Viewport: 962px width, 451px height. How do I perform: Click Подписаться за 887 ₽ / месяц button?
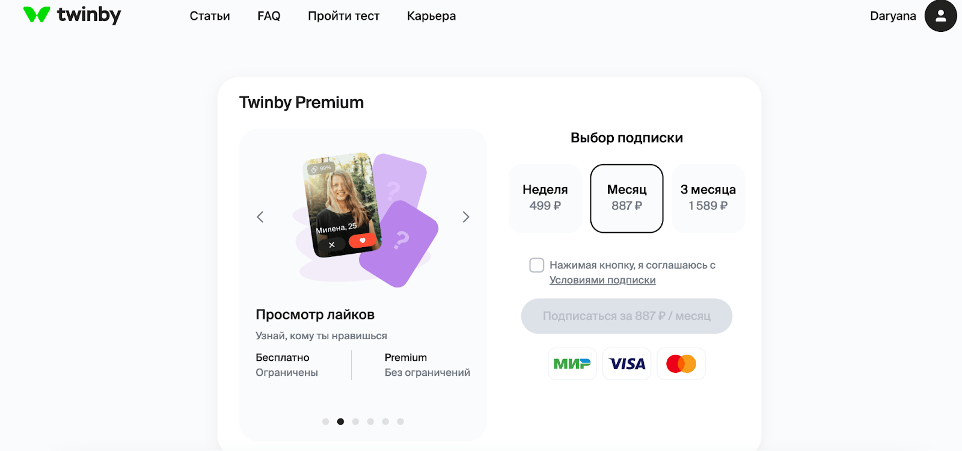tap(627, 316)
